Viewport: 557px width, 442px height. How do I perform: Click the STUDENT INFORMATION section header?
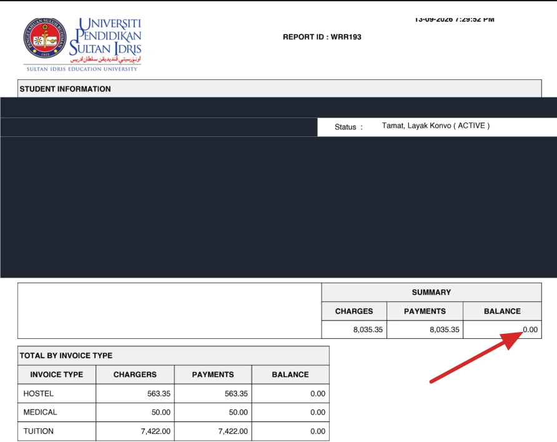pyautogui.click(x=65, y=89)
